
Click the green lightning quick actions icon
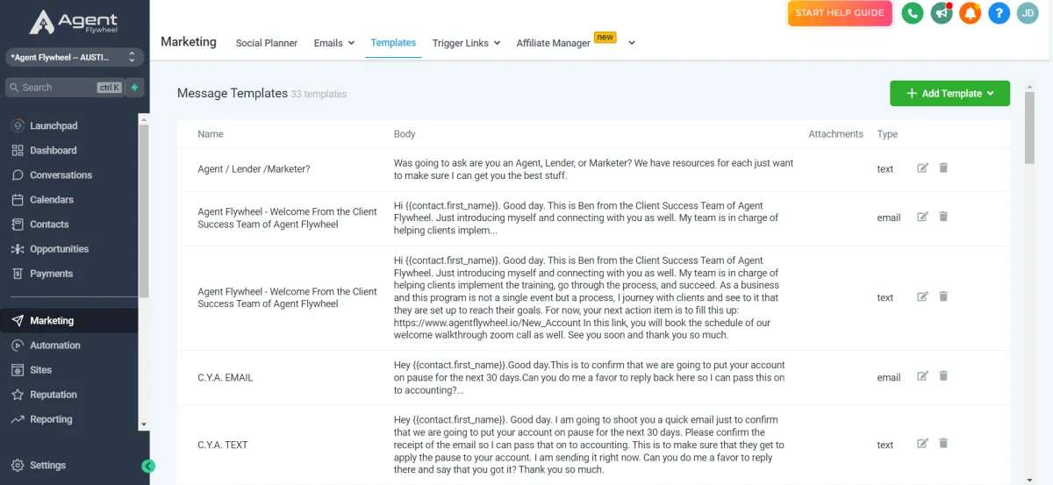(x=134, y=88)
